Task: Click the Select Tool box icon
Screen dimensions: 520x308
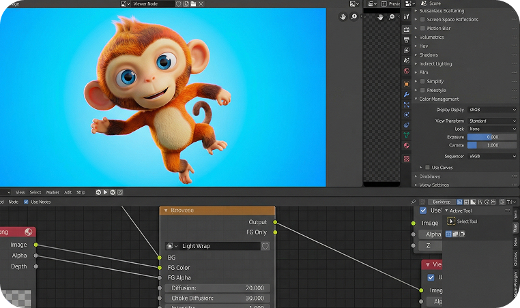Action: click(x=450, y=221)
